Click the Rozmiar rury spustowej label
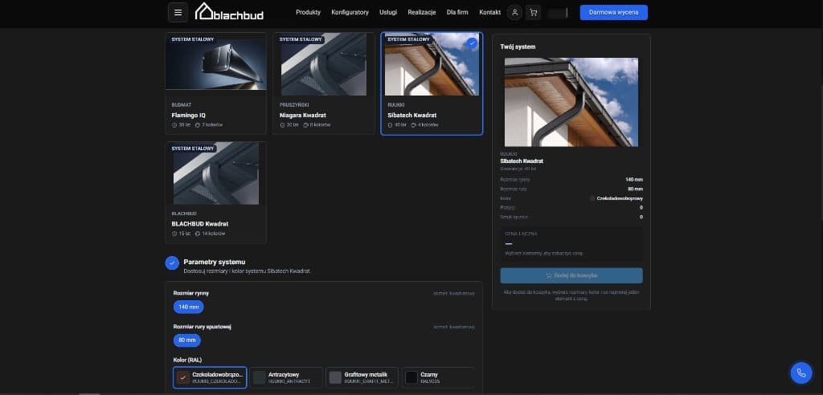 (x=202, y=327)
